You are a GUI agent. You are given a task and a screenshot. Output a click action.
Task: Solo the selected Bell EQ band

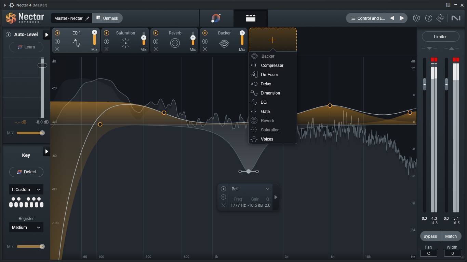click(223, 197)
